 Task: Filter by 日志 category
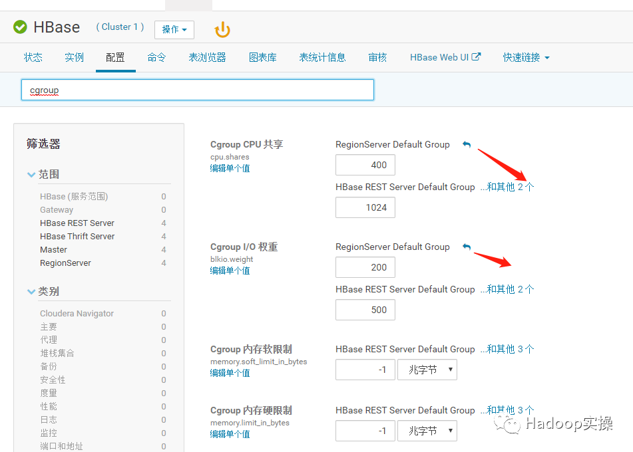click(49, 420)
